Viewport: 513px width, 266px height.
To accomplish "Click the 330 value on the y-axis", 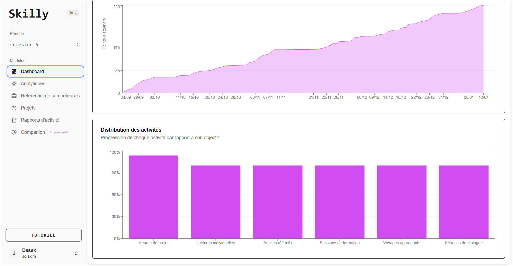I will coord(117,7).
